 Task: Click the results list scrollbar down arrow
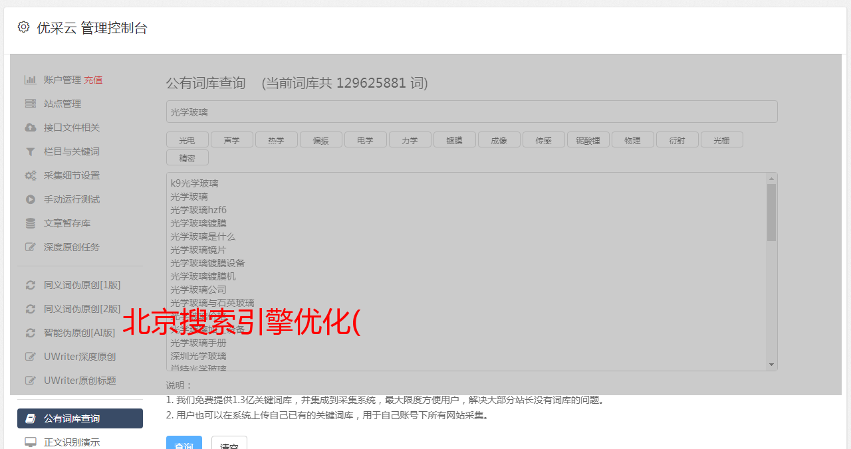(x=771, y=365)
